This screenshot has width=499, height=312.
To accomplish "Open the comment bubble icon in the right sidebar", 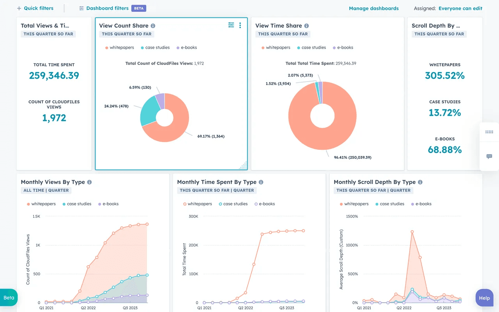I will pyautogui.click(x=489, y=156).
